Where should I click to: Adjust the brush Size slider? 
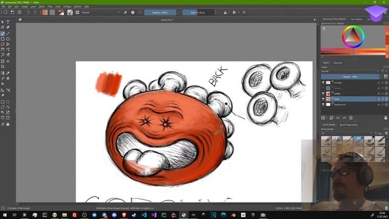198,12
